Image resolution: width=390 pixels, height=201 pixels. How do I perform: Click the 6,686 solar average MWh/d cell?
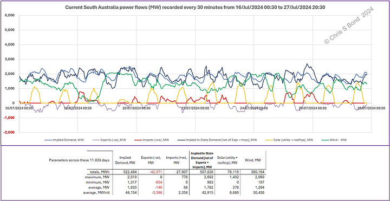234,193
